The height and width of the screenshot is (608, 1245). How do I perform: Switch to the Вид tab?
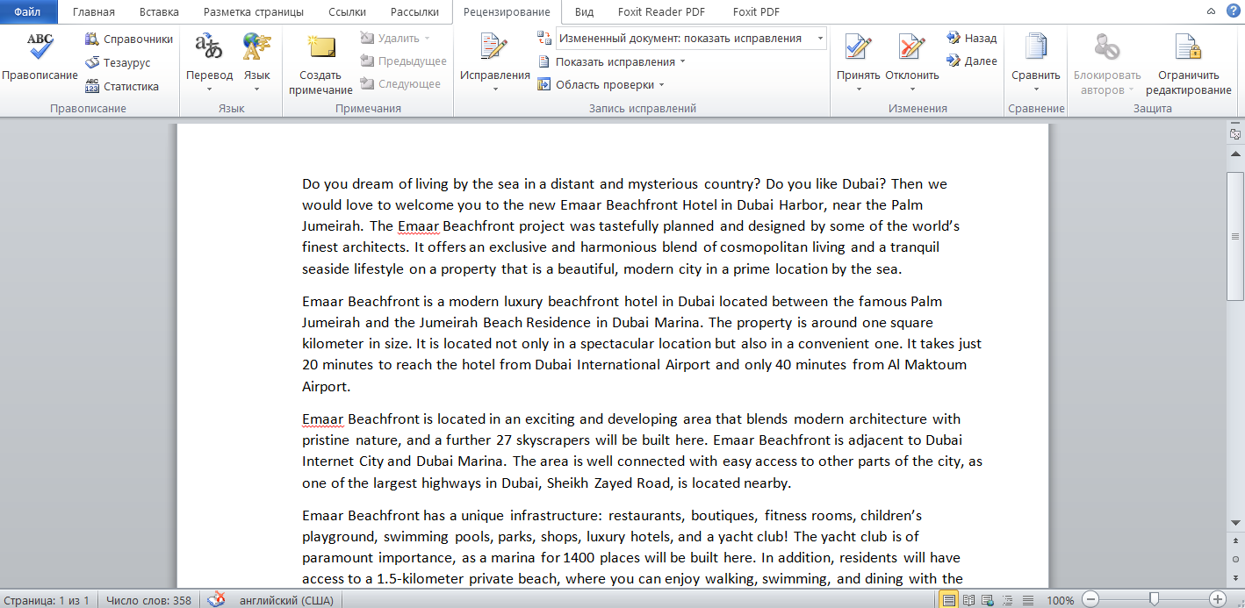[584, 12]
